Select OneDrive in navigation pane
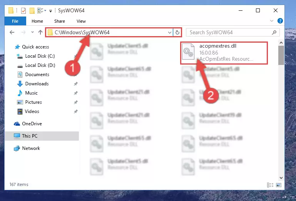 pos(28,124)
